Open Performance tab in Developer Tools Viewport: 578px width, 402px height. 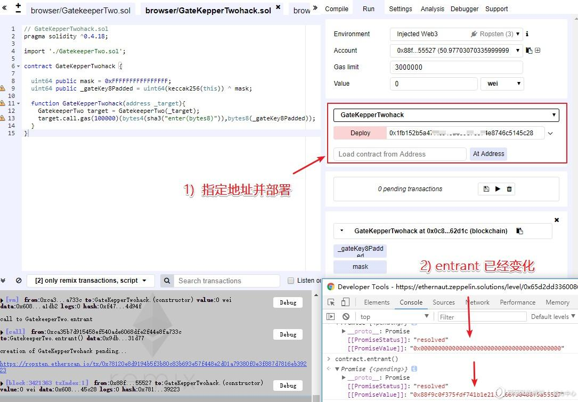tap(518, 302)
